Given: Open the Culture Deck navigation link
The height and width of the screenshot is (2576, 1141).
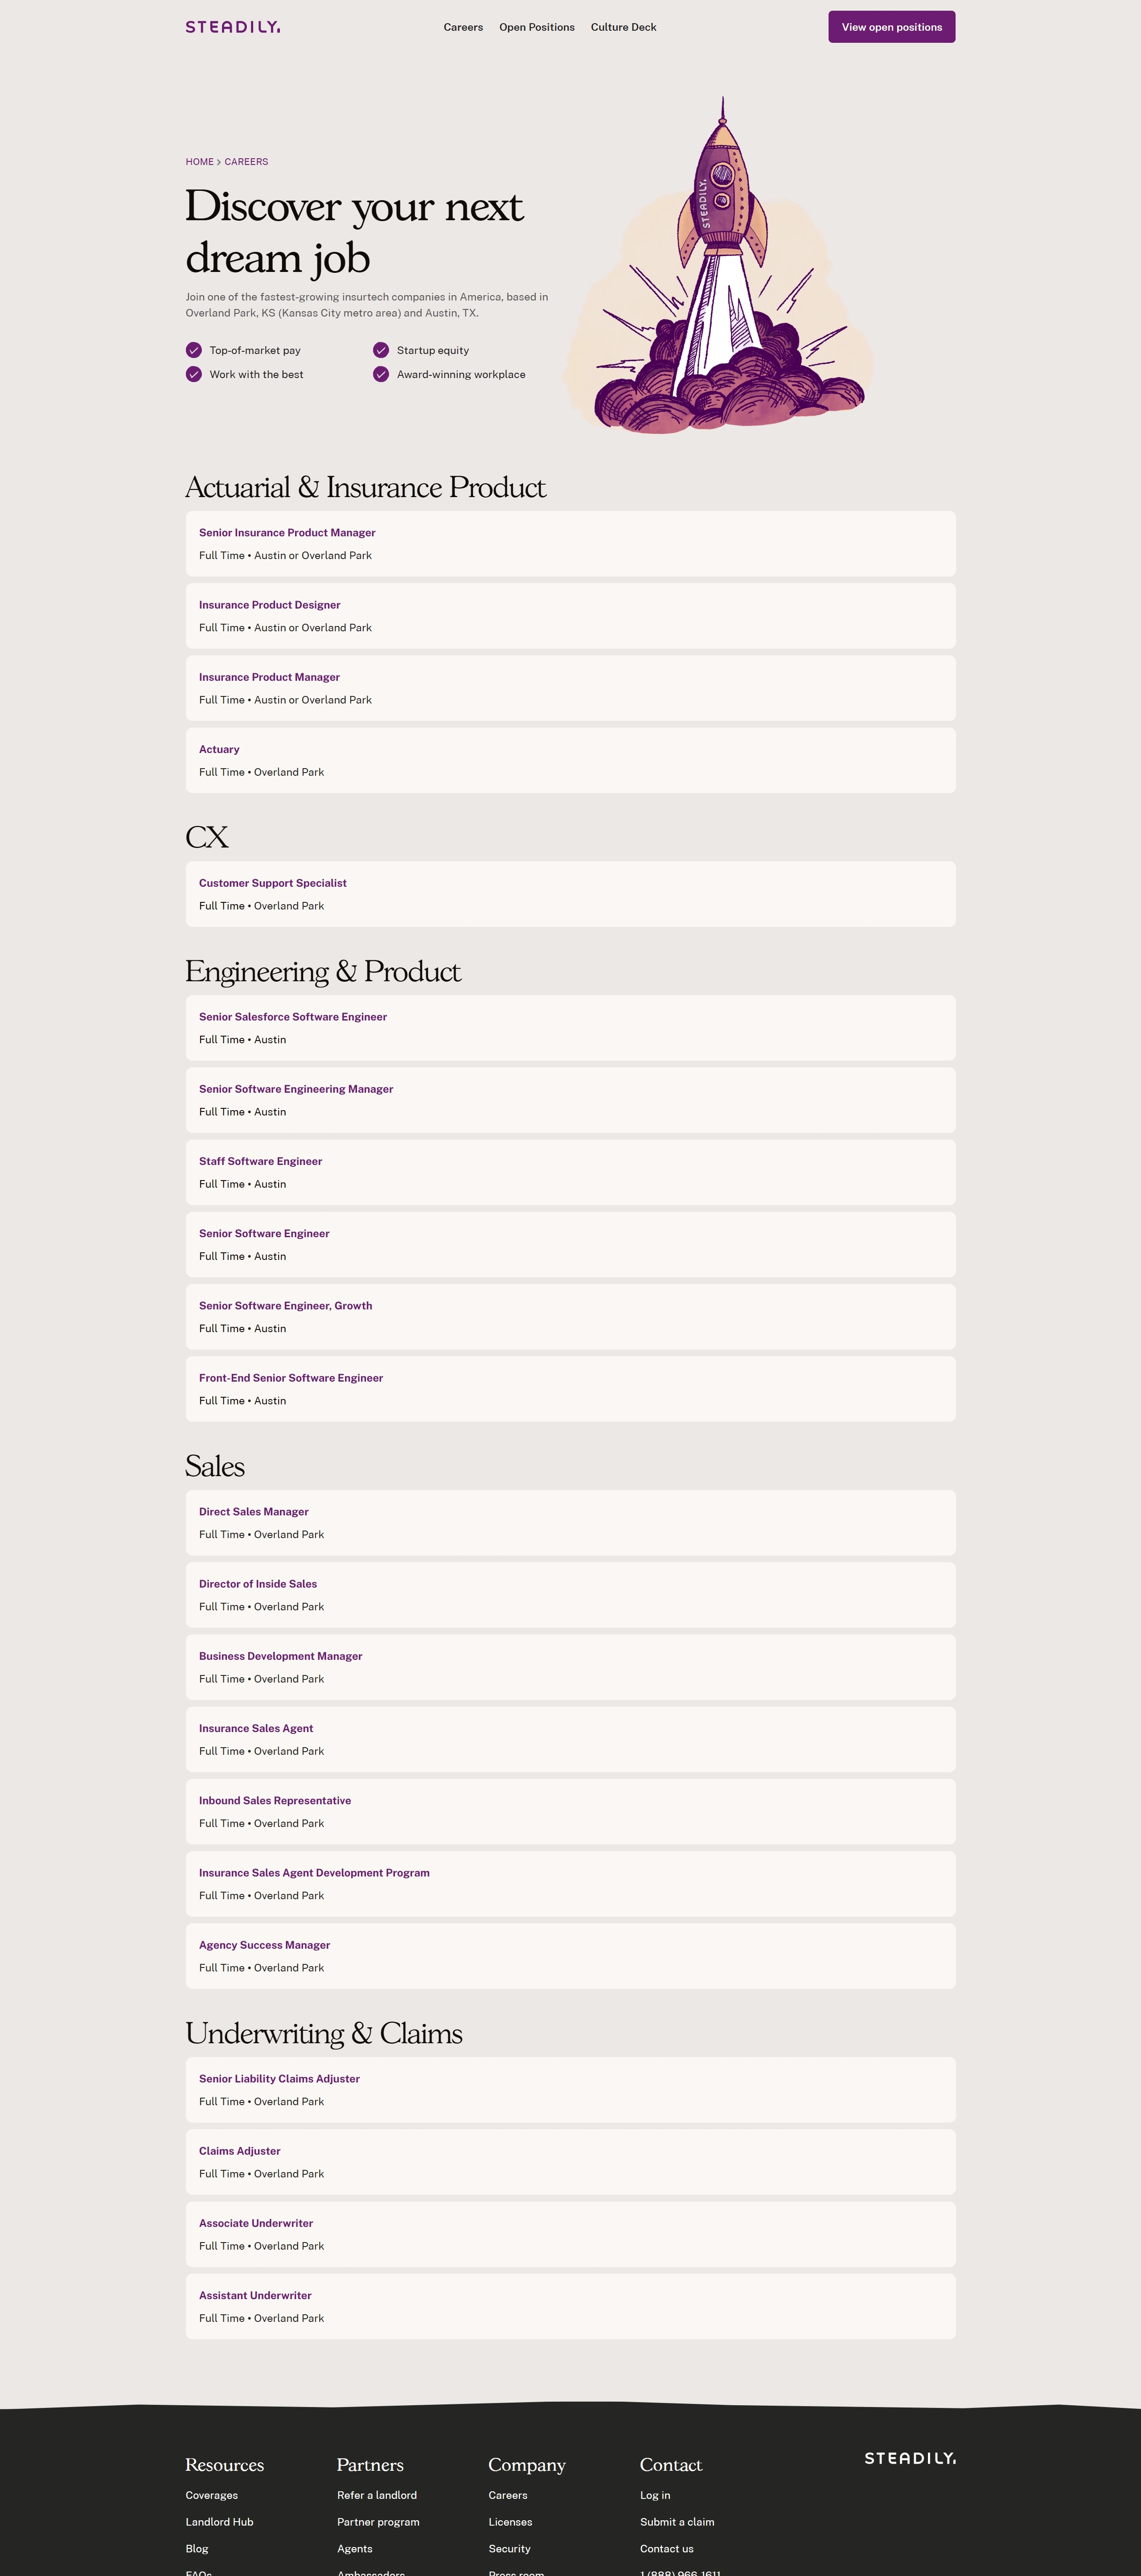Looking at the screenshot, I should [623, 27].
